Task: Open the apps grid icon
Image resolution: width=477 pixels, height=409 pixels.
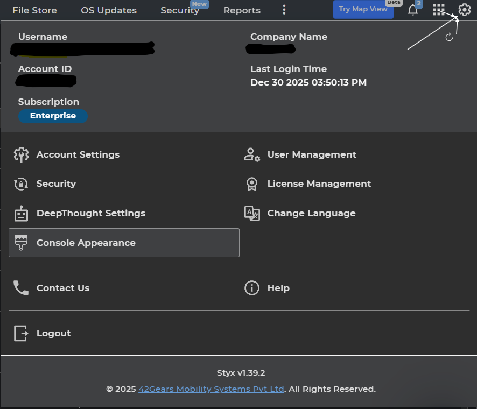Action: click(439, 10)
